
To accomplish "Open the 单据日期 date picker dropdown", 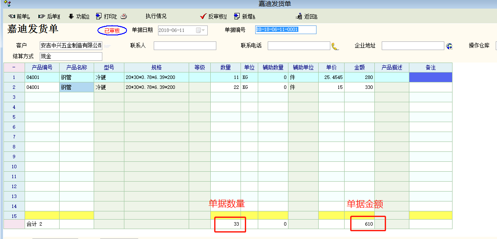I will (x=201, y=30).
